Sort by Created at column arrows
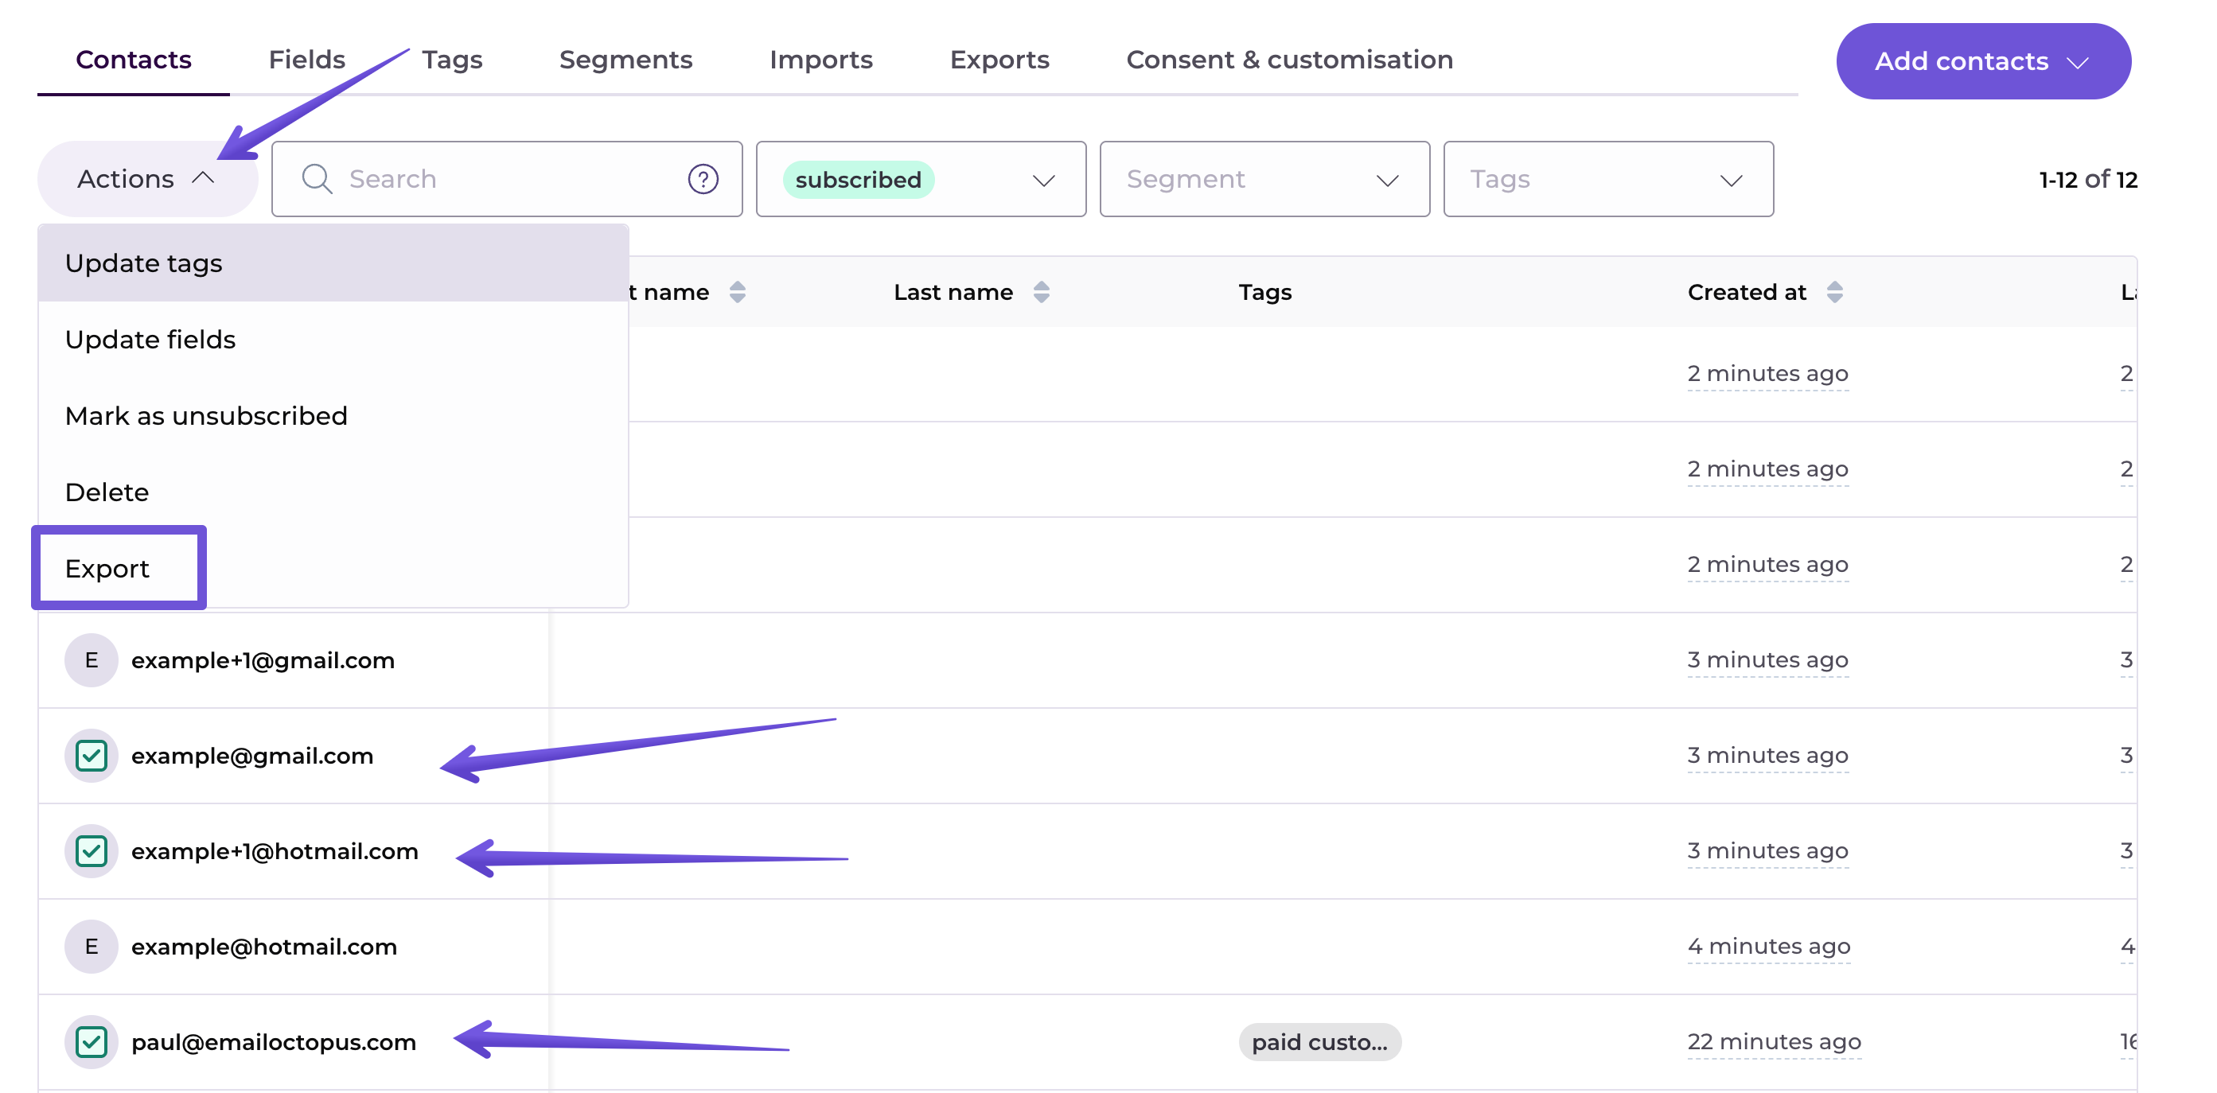 click(x=1834, y=292)
